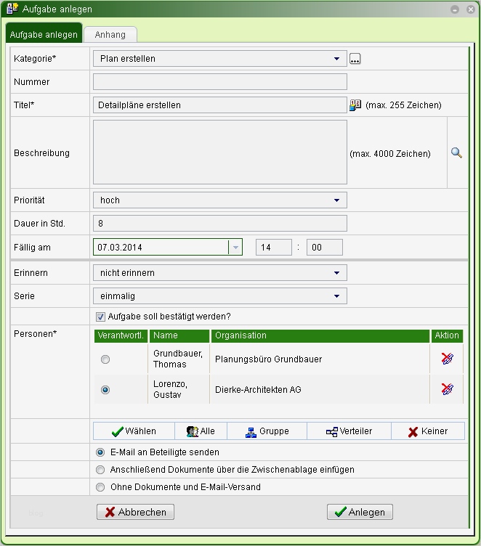Click the Organisation column header
Screen dimensions: 481x546
(x=320, y=335)
